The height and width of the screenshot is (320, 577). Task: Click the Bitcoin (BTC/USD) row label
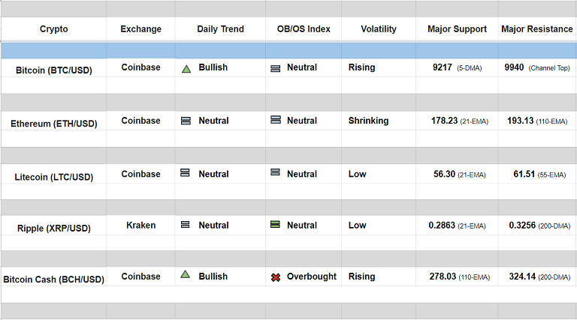pyautogui.click(x=53, y=70)
